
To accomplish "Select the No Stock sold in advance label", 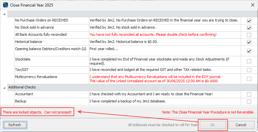I will [34, 27].
